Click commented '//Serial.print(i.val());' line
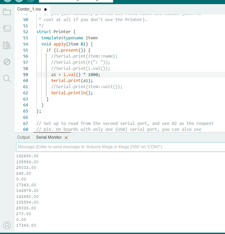Viewport: 225px width, 234px height. [x=80, y=68]
